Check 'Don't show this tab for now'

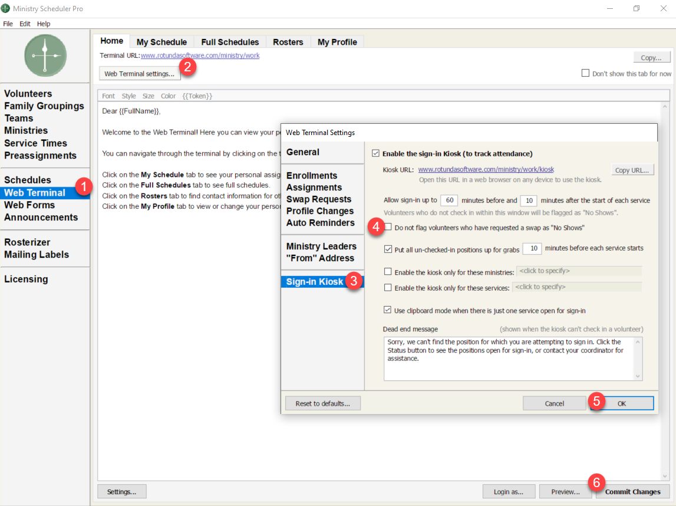point(585,74)
